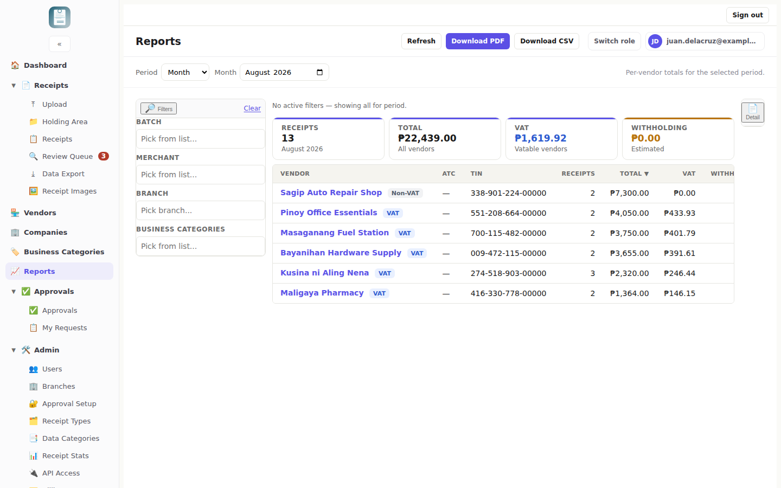This screenshot has width=781, height=488.
Task: Click the August 2026 month field
Action: (284, 72)
